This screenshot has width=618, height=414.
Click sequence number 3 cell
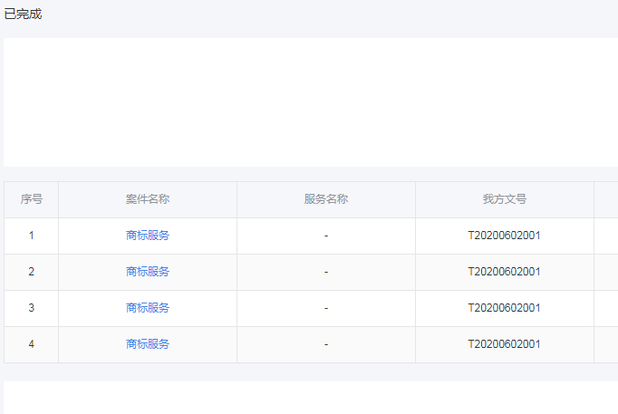tap(32, 308)
